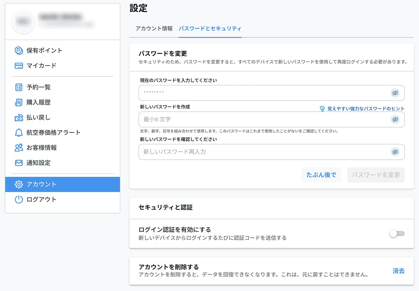Select the パスワードとセキュリティ tab
The image size is (419, 291).
point(210,29)
